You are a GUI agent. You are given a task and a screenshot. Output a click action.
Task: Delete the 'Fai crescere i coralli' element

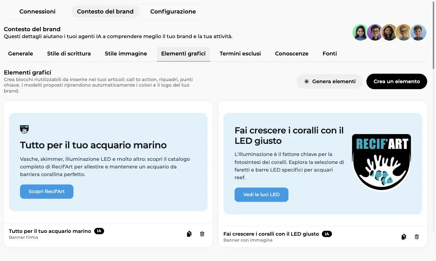pos(417,237)
